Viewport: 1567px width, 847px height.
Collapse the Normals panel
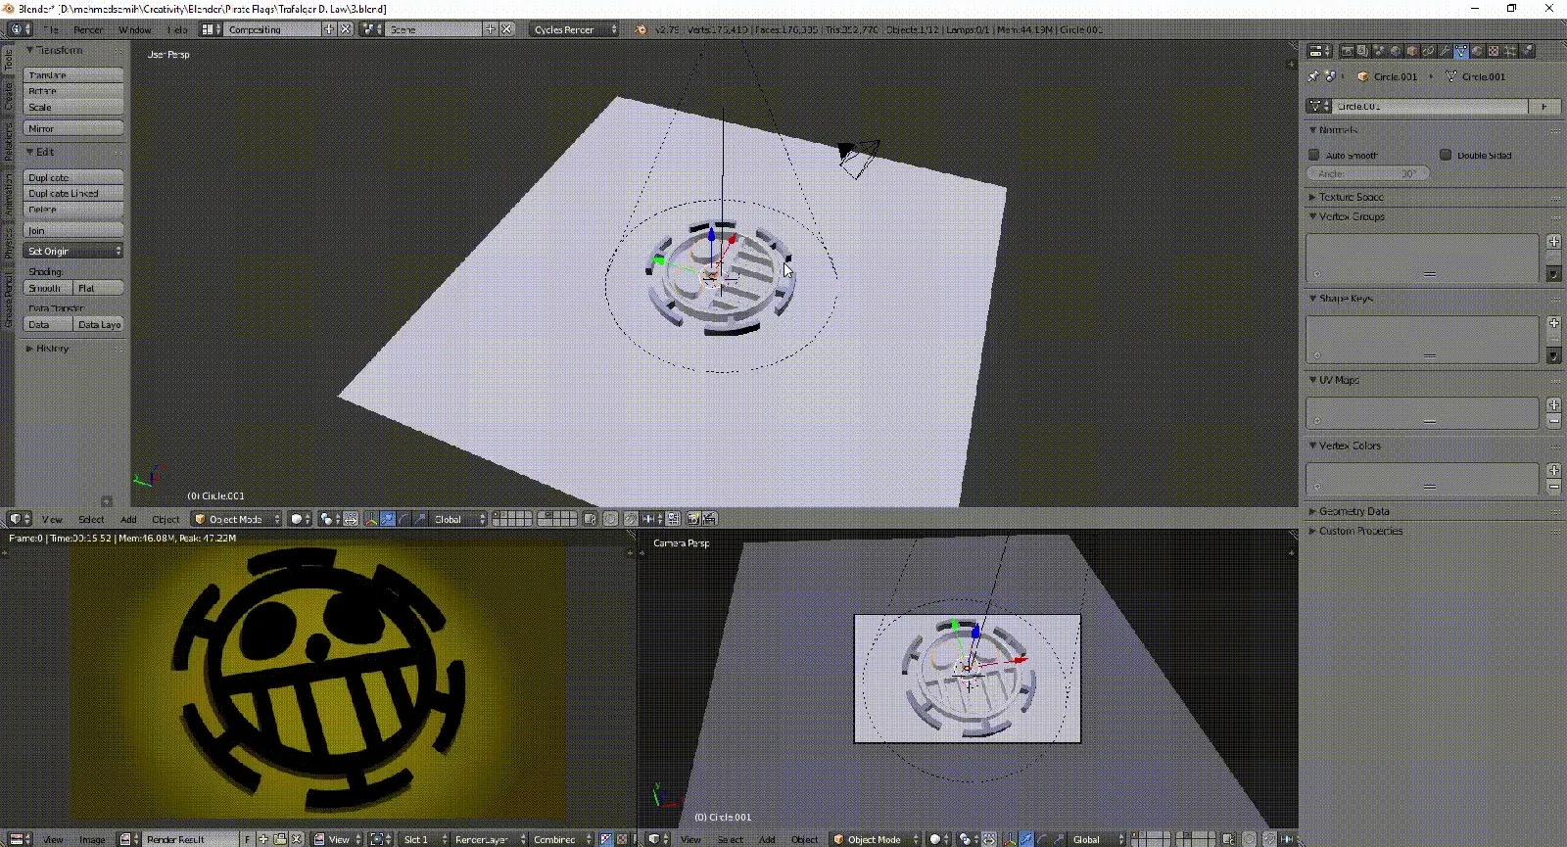click(x=1338, y=130)
